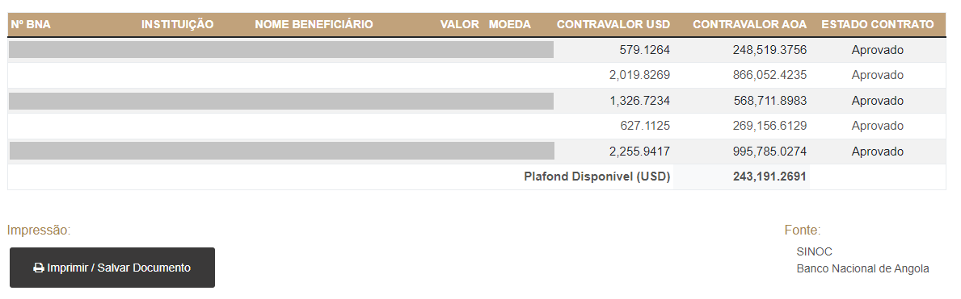Click the SINOC source text
This screenshot has height=299, width=961.
(x=815, y=252)
